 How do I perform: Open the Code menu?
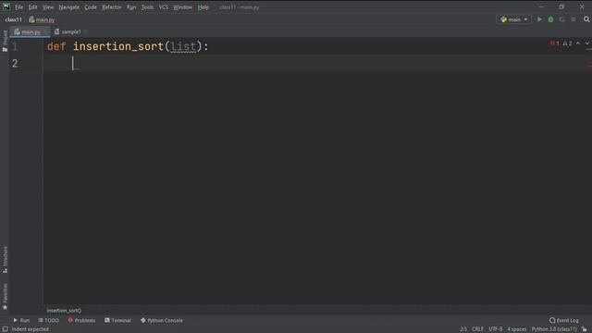tap(91, 7)
